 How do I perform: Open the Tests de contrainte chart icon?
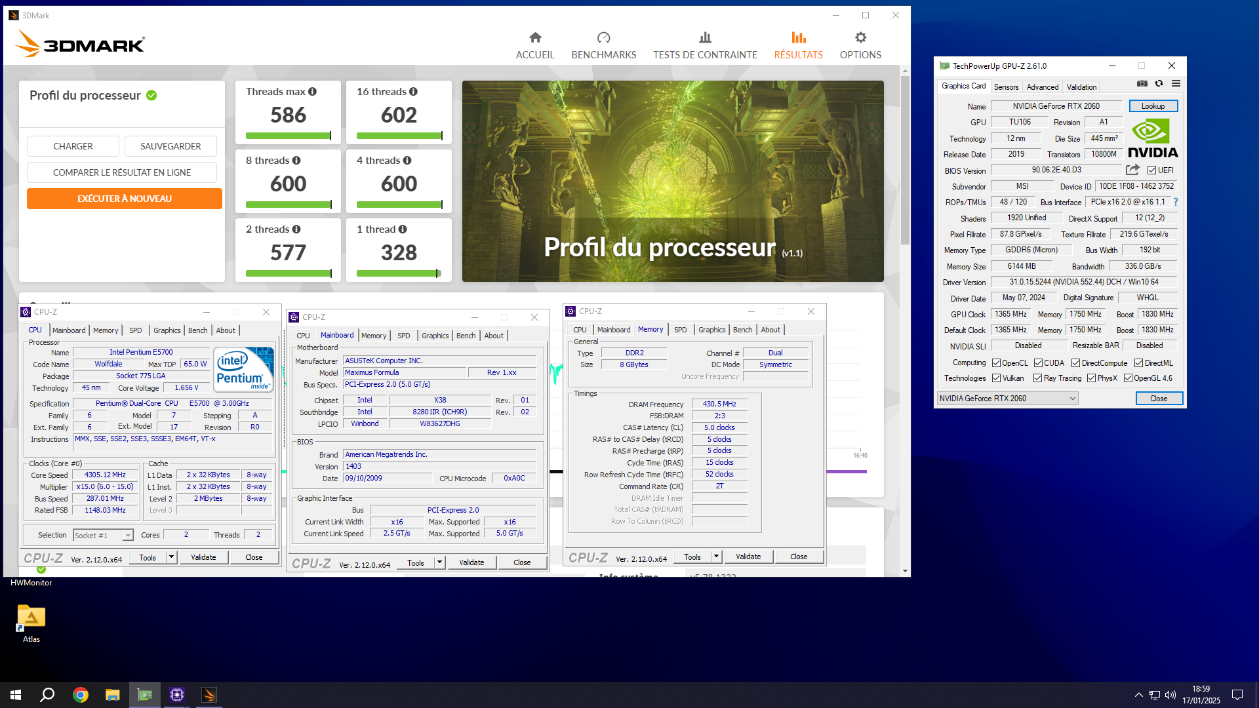(705, 37)
